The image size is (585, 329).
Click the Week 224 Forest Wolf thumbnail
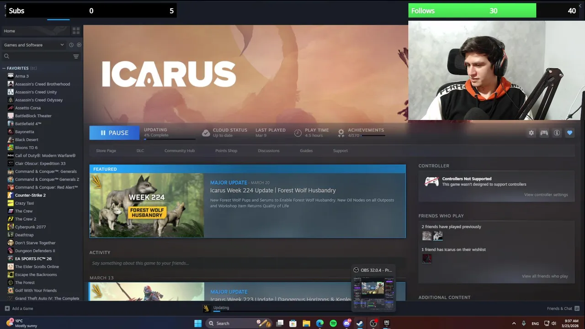(x=147, y=205)
